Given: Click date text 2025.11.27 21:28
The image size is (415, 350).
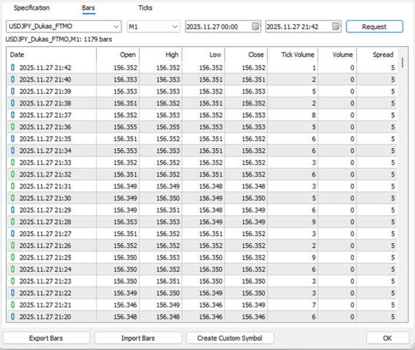Looking at the screenshot, I should coord(46,222).
